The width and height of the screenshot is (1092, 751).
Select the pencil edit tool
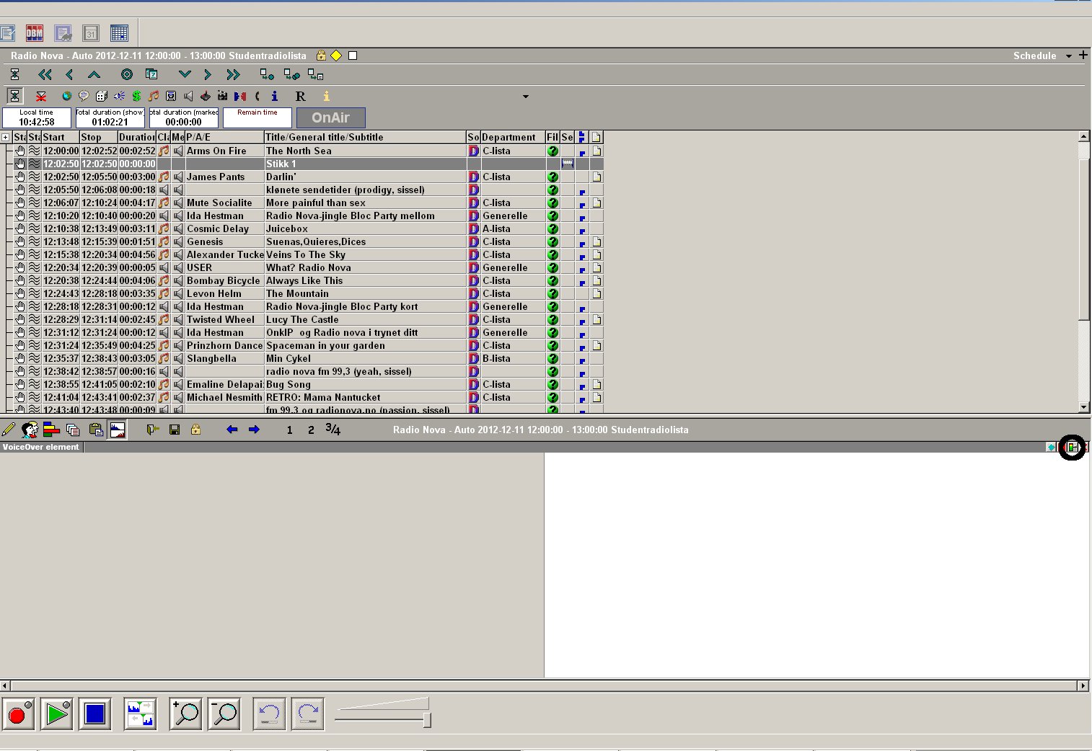pos(9,430)
